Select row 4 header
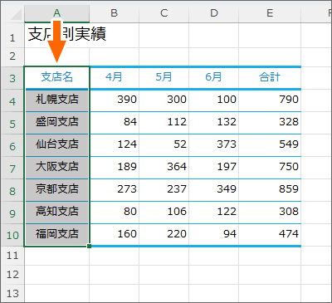 (12, 100)
